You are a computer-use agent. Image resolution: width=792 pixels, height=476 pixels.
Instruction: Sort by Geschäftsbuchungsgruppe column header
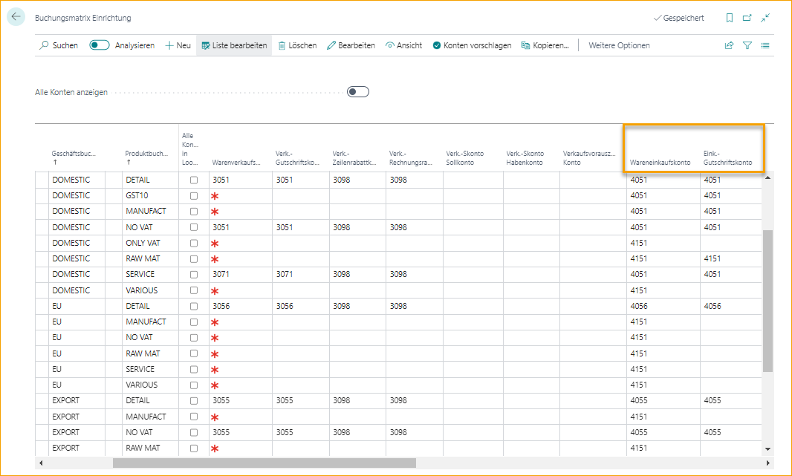tap(74, 154)
